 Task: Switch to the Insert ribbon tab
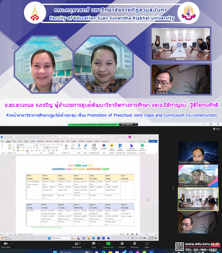click(14, 141)
